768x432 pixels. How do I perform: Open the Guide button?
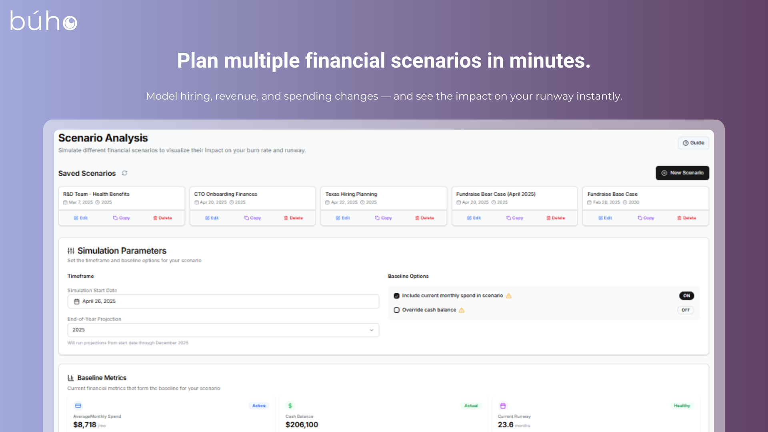point(693,143)
